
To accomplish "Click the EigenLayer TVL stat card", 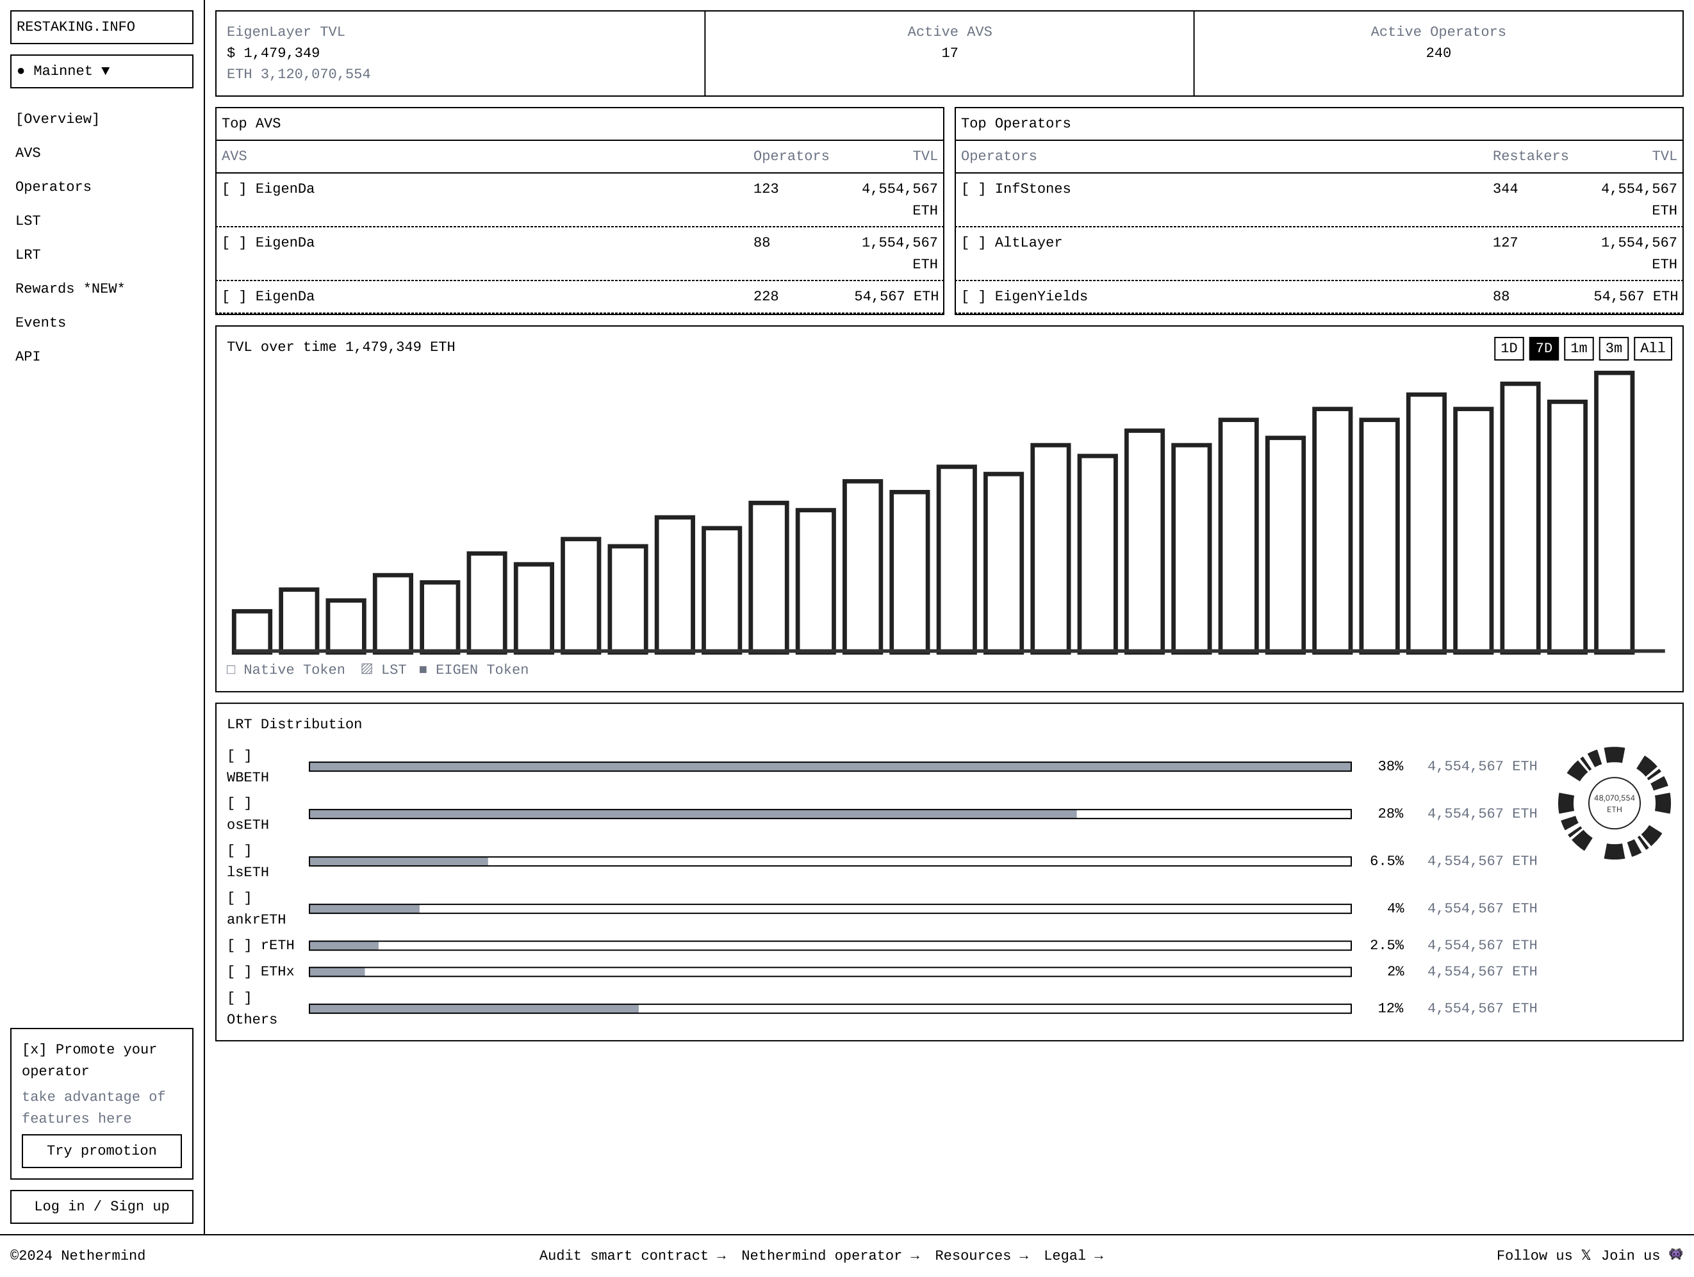I will (x=460, y=54).
